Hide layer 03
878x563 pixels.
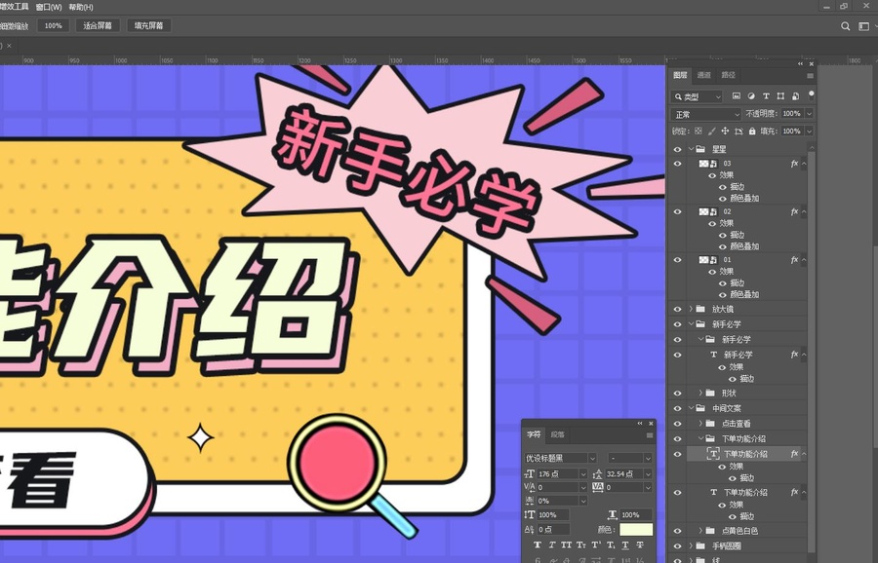coord(678,164)
